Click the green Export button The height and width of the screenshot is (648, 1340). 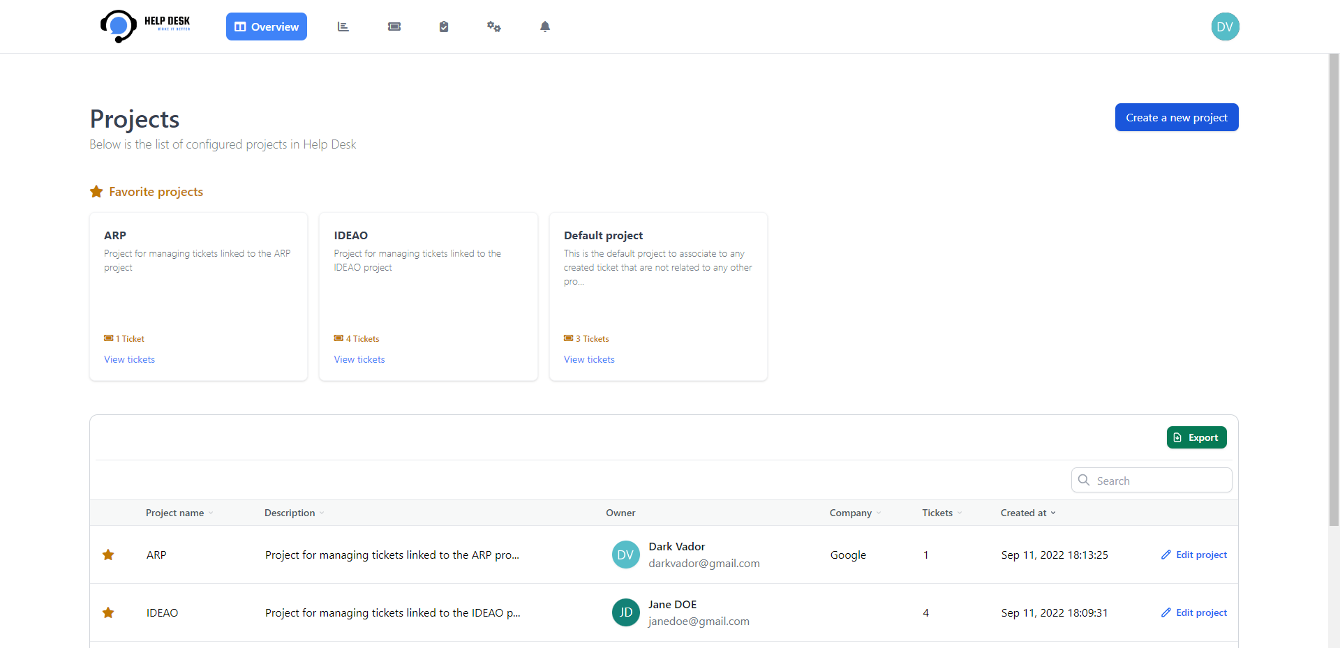point(1196,437)
